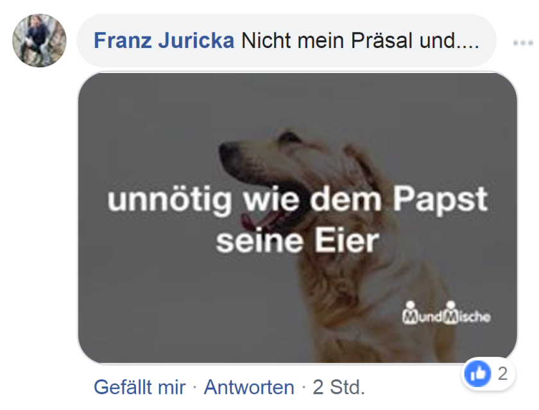
Task: Click the MundMische watermark logo
Action: (446, 313)
